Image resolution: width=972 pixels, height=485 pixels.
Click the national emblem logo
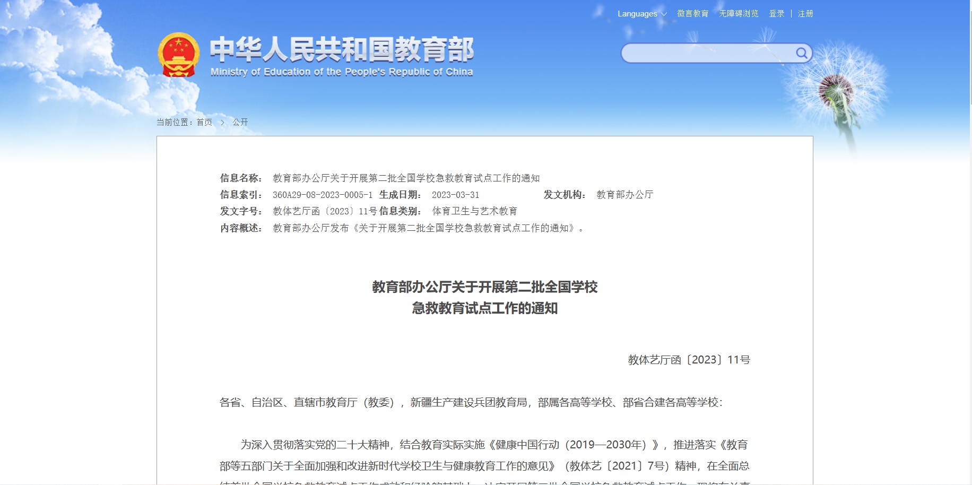coord(179,55)
